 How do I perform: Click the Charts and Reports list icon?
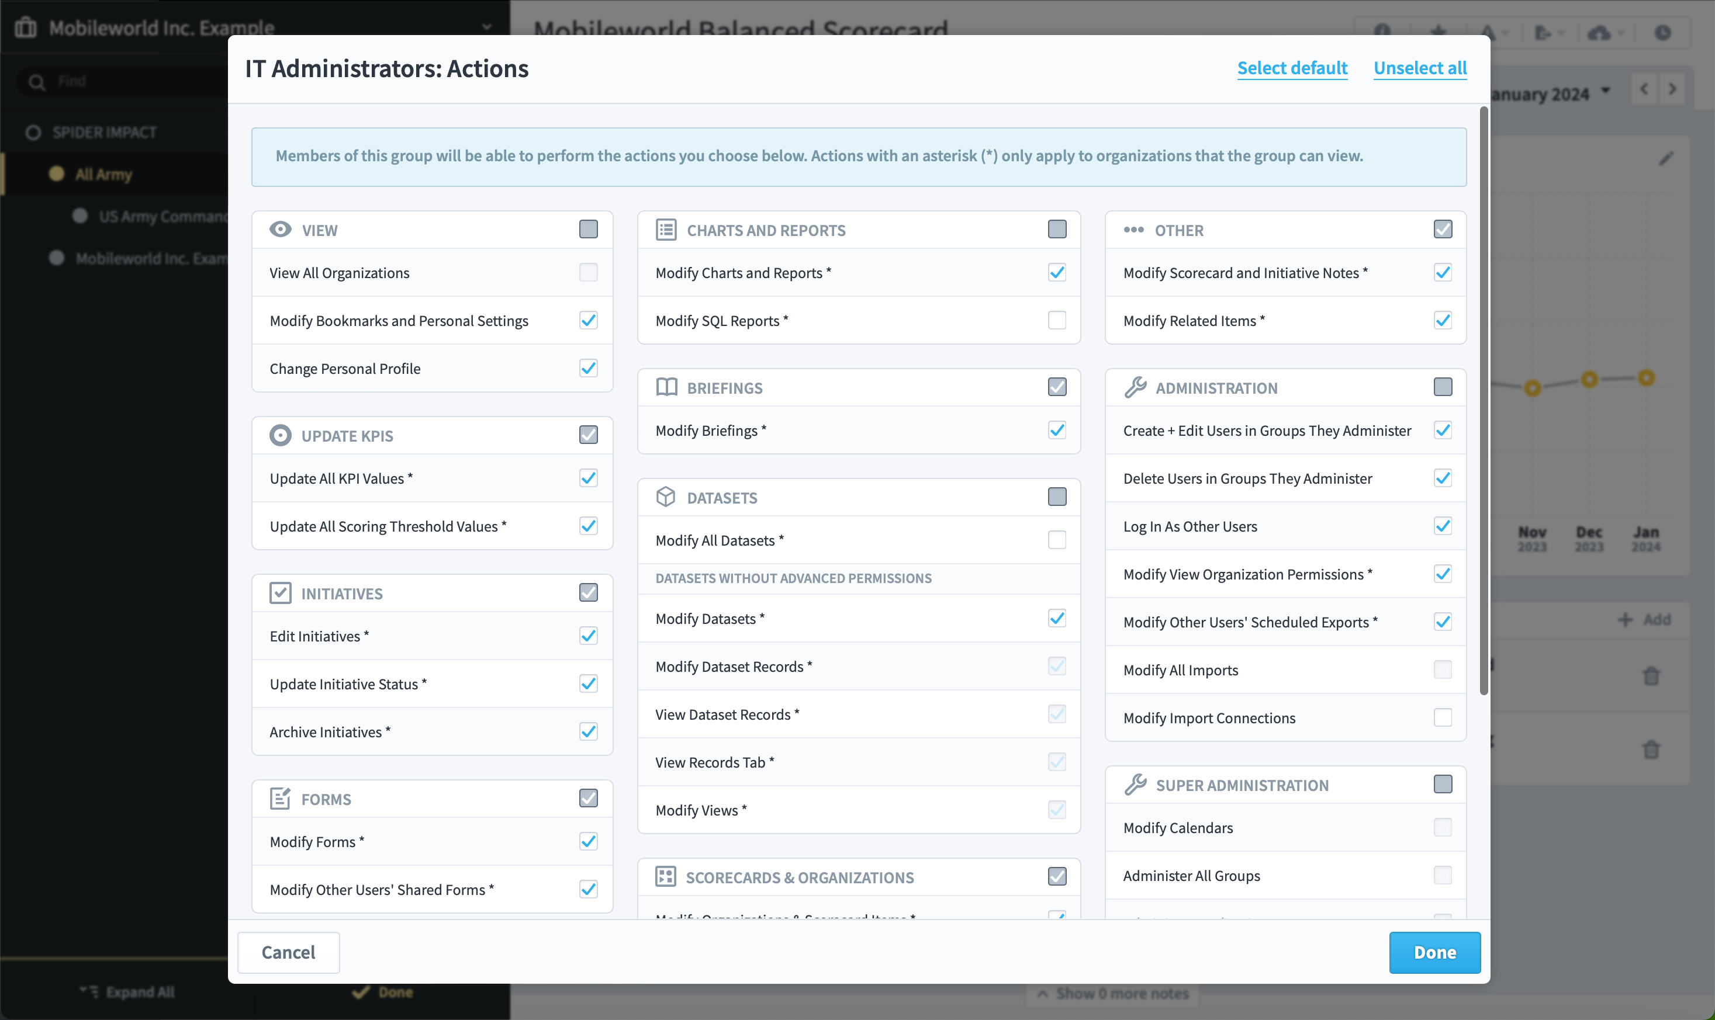666,230
